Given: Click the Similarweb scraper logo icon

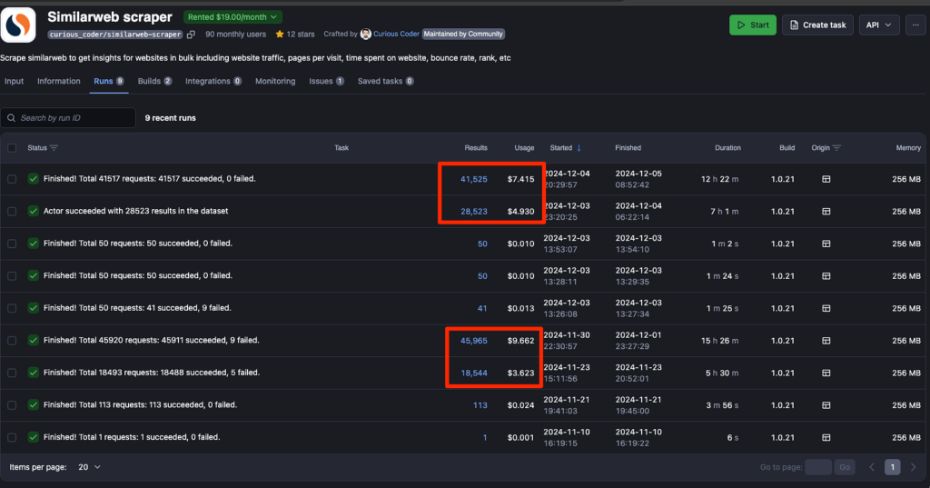Looking at the screenshot, I should 20,25.
